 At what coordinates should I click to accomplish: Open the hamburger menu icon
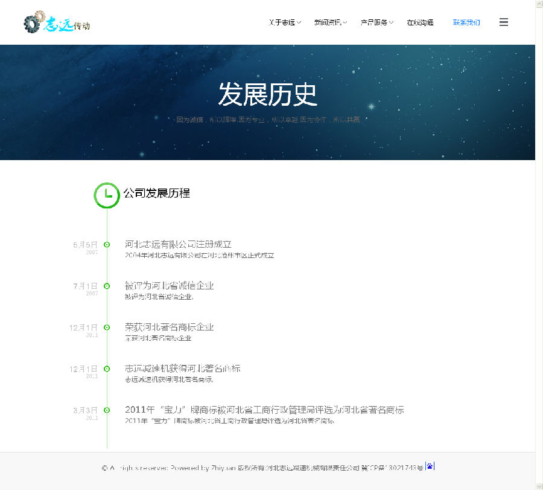click(x=504, y=22)
